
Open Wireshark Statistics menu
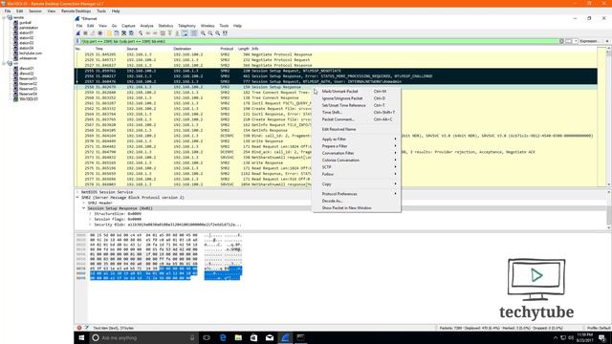(x=165, y=26)
